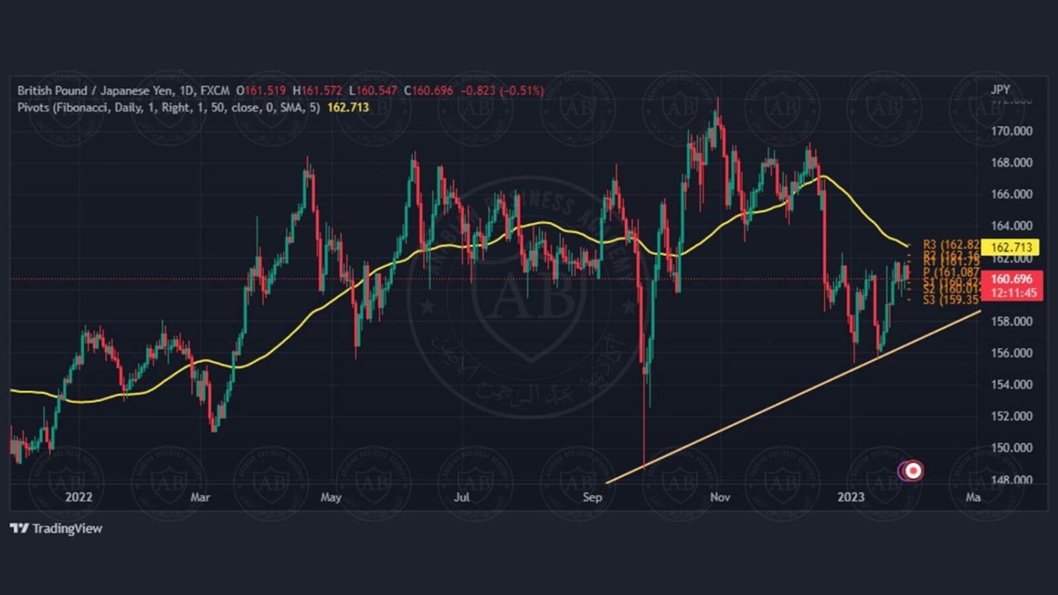Click the 148.000 price axis label
Viewport: 1058px width, 595px height.
1011,480
